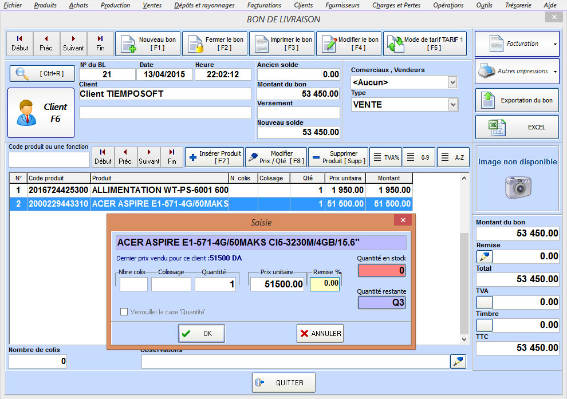The image size is (567, 399).
Task: Close the Saisie dialog with red X
Action: [403, 220]
